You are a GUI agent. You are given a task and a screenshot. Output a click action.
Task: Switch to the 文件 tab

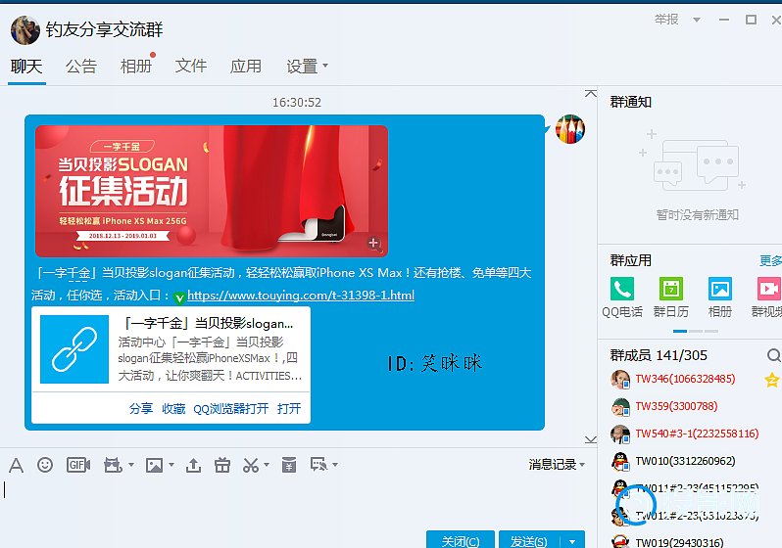[x=191, y=66]
